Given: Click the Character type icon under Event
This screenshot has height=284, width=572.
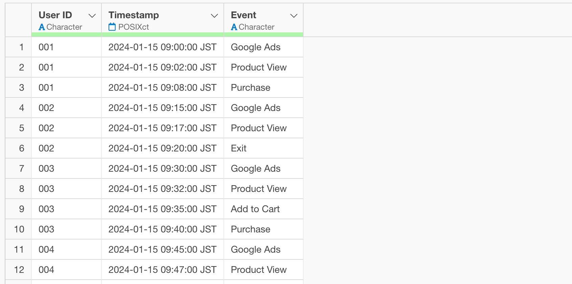Looking at the screenshot, I should click(234, 27).
